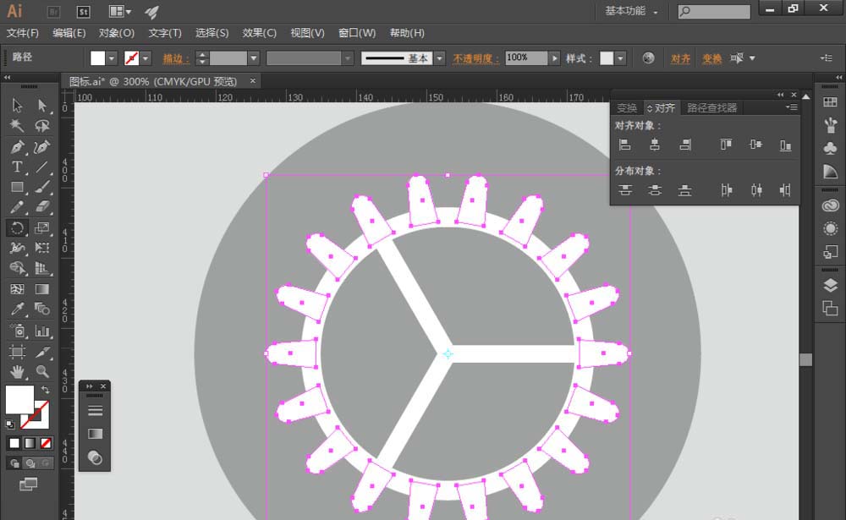Click the 变换 link in control bar
Image resolution: width=846 pixels, height=520 pixels.
(712, 58)
